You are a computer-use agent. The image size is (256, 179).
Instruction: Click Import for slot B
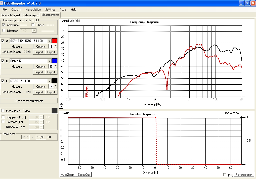tap(39, 72)
